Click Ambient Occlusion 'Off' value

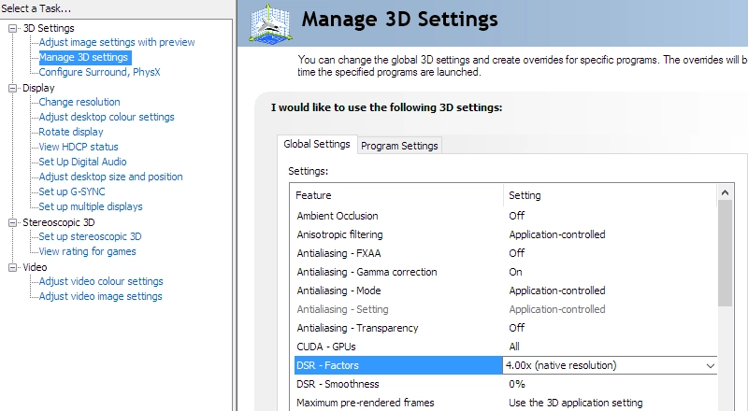[x=517, y=216]
